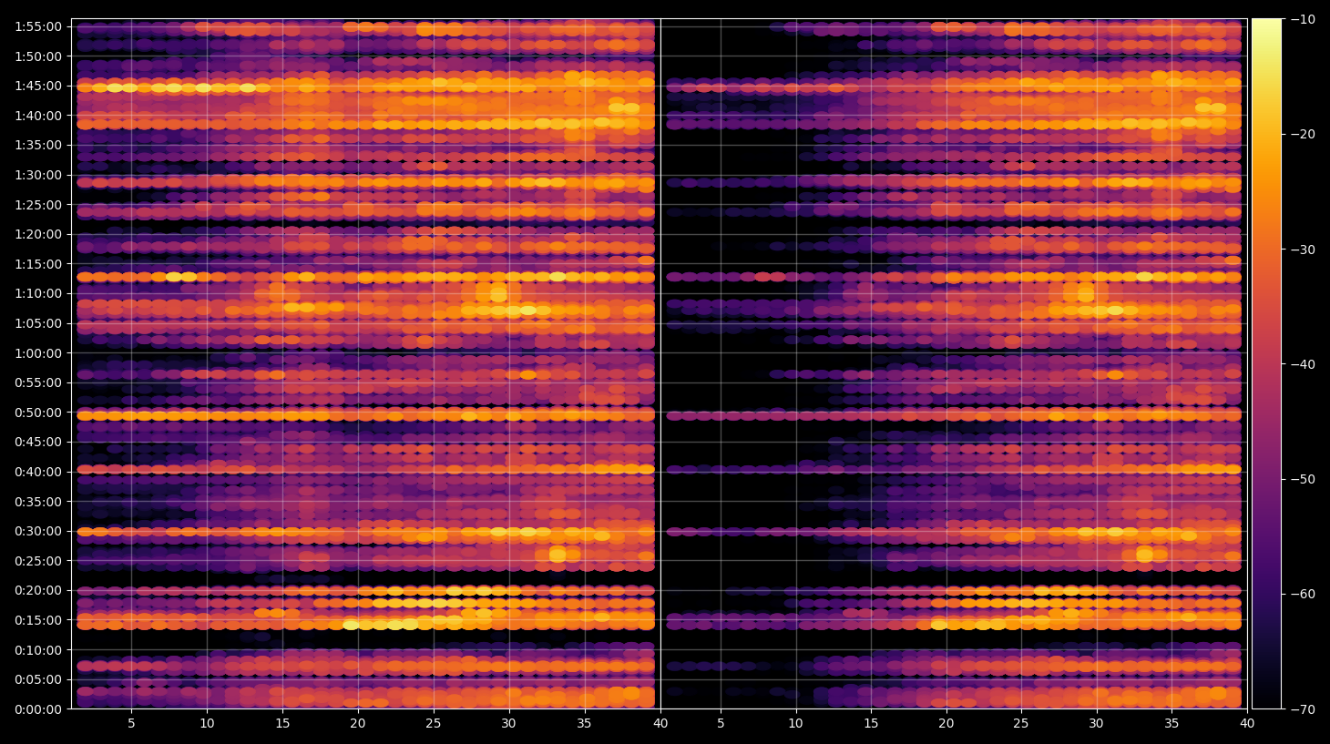Click the 1:55:00 time axis label
Viewport: 1330px width, 744px height.
coord(38,26)
